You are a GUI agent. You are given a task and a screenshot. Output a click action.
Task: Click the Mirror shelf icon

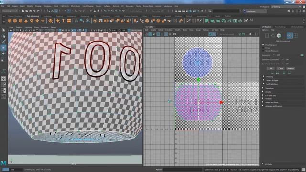106,21
